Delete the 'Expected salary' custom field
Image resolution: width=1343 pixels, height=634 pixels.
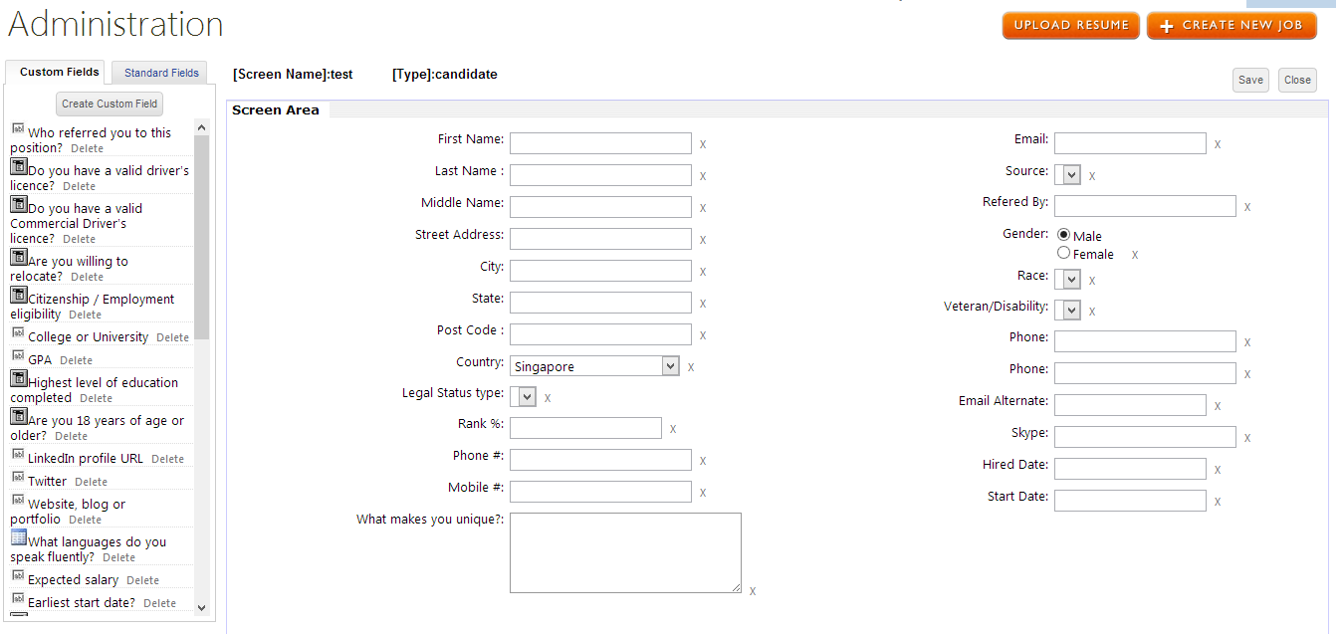142,581
